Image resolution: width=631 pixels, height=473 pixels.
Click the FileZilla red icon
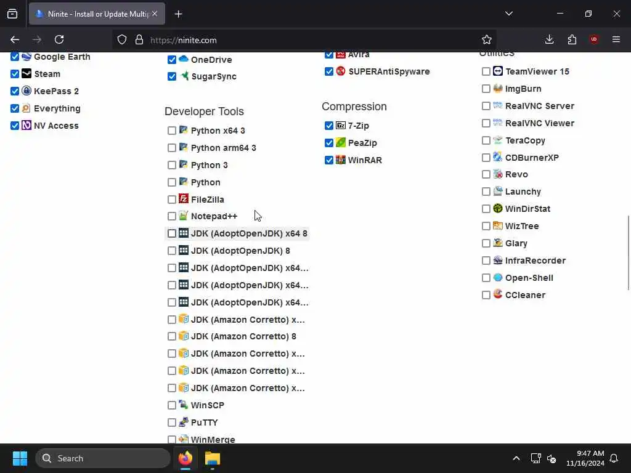(x=184, y=199)
